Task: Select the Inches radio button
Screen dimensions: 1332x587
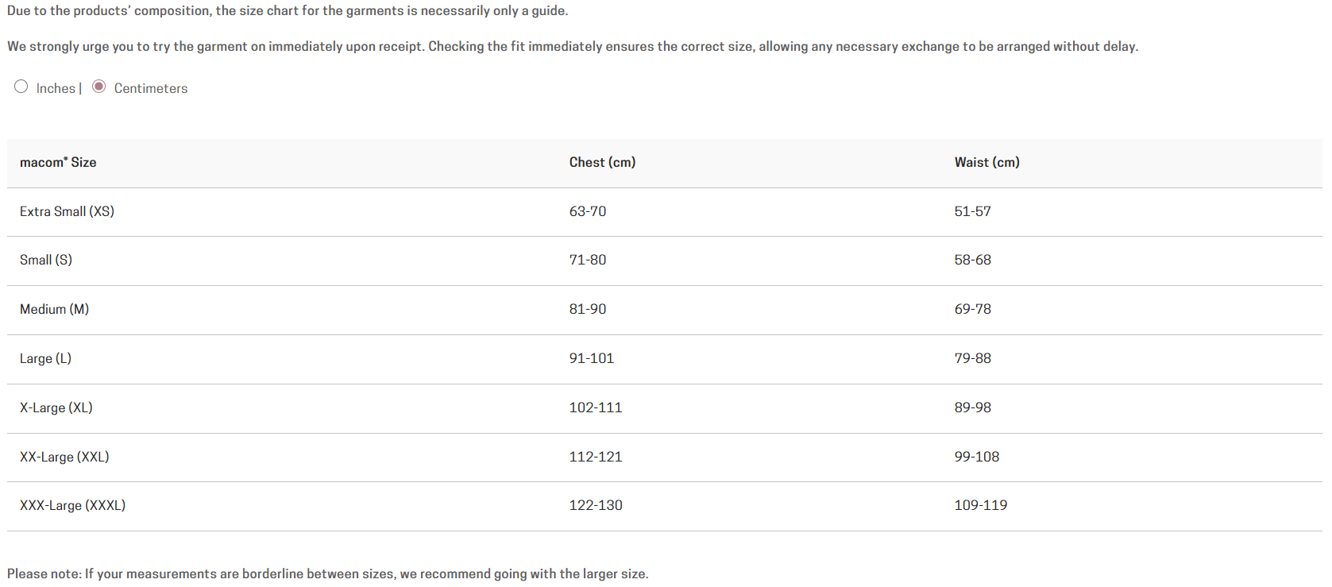Action: coord(21,87)
